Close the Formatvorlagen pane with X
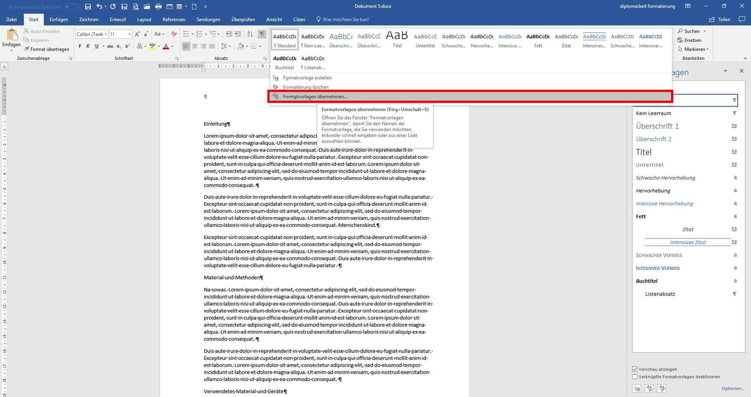Screen dimensions: 751x397 tap(741, 71)
